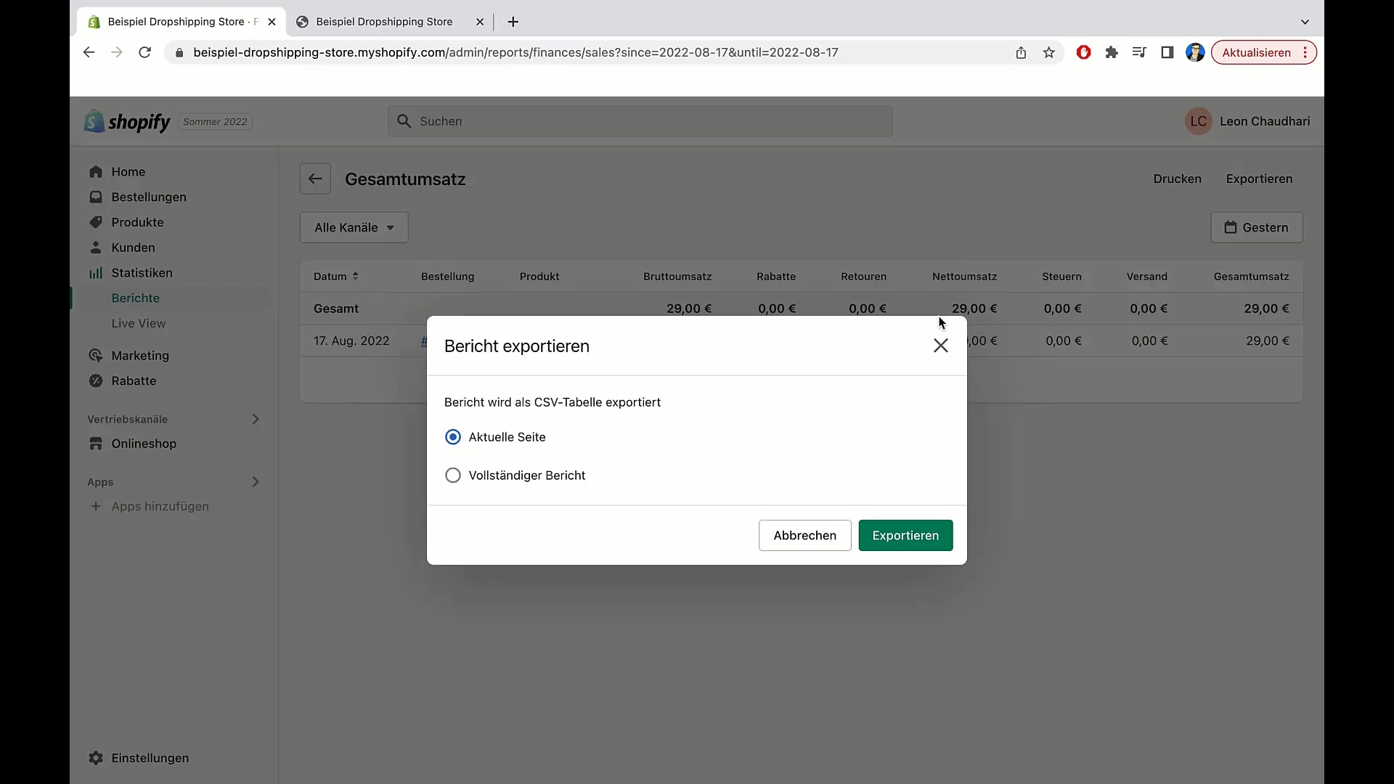
Task: Open the tab search chevron
Action: pyautogui.click(x=1305, y=22)
